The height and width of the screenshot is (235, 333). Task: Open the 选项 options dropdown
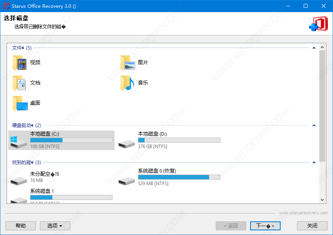pos(55,226)
